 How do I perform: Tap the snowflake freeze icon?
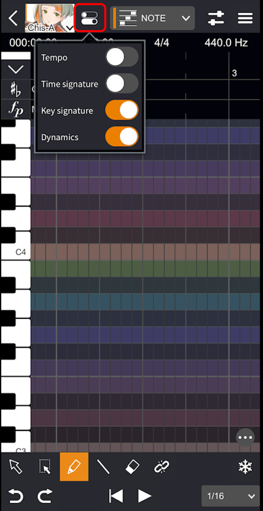click(x=245, y=467)
